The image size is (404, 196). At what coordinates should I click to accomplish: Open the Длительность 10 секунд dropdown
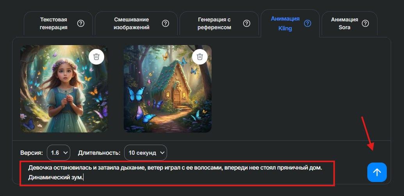146,153
